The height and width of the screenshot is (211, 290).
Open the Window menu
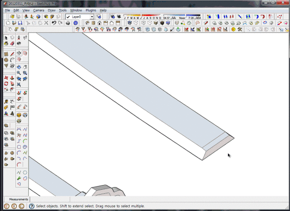(x=76, y=11)
